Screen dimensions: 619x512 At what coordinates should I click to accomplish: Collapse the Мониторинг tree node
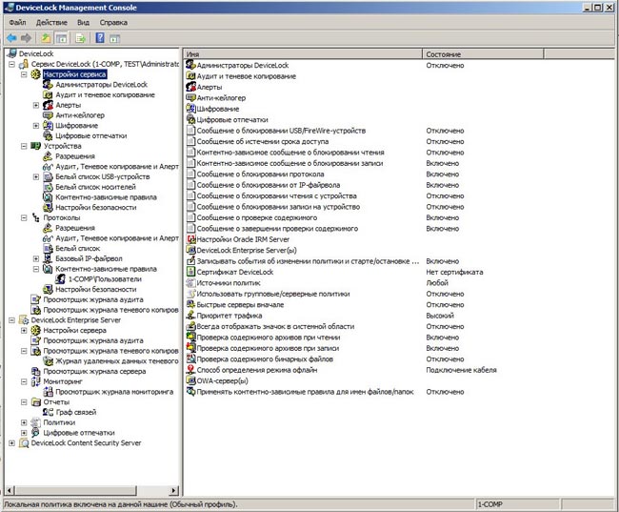tap(25, 381)
